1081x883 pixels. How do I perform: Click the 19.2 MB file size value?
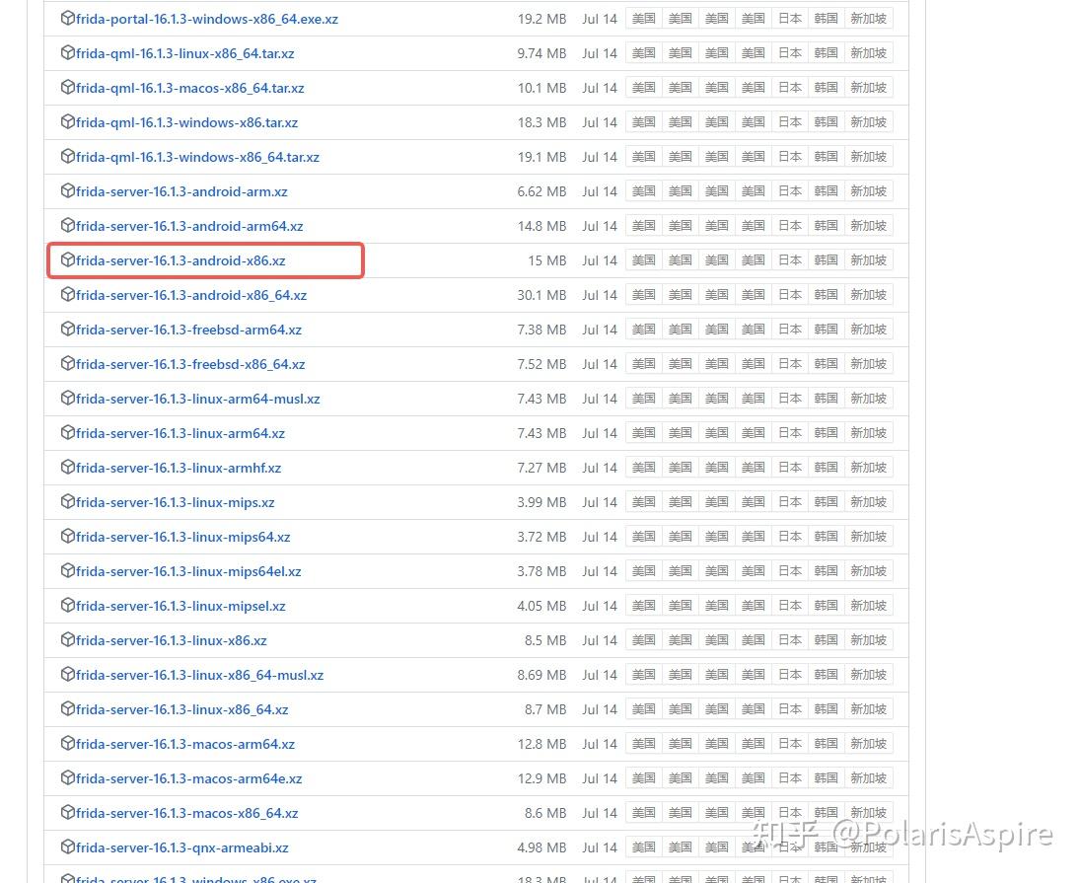click(541, 20)
